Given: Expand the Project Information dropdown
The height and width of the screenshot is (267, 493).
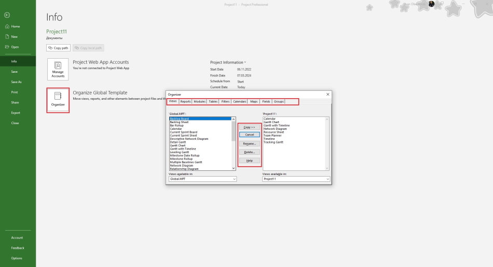Looking at the screenshot, I should click(228, 62).
